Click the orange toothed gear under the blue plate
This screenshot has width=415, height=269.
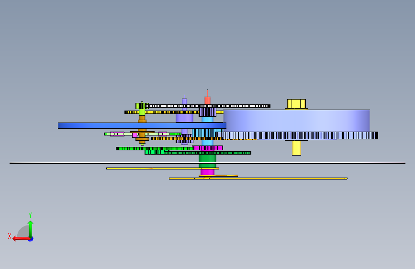tap(187, 138)
